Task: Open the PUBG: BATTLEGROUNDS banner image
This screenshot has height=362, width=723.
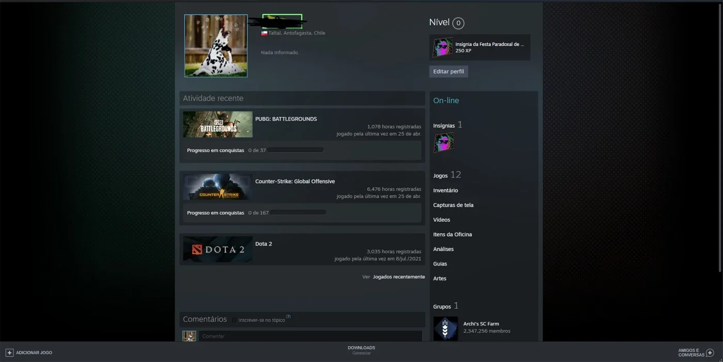Action: (217, 124)
